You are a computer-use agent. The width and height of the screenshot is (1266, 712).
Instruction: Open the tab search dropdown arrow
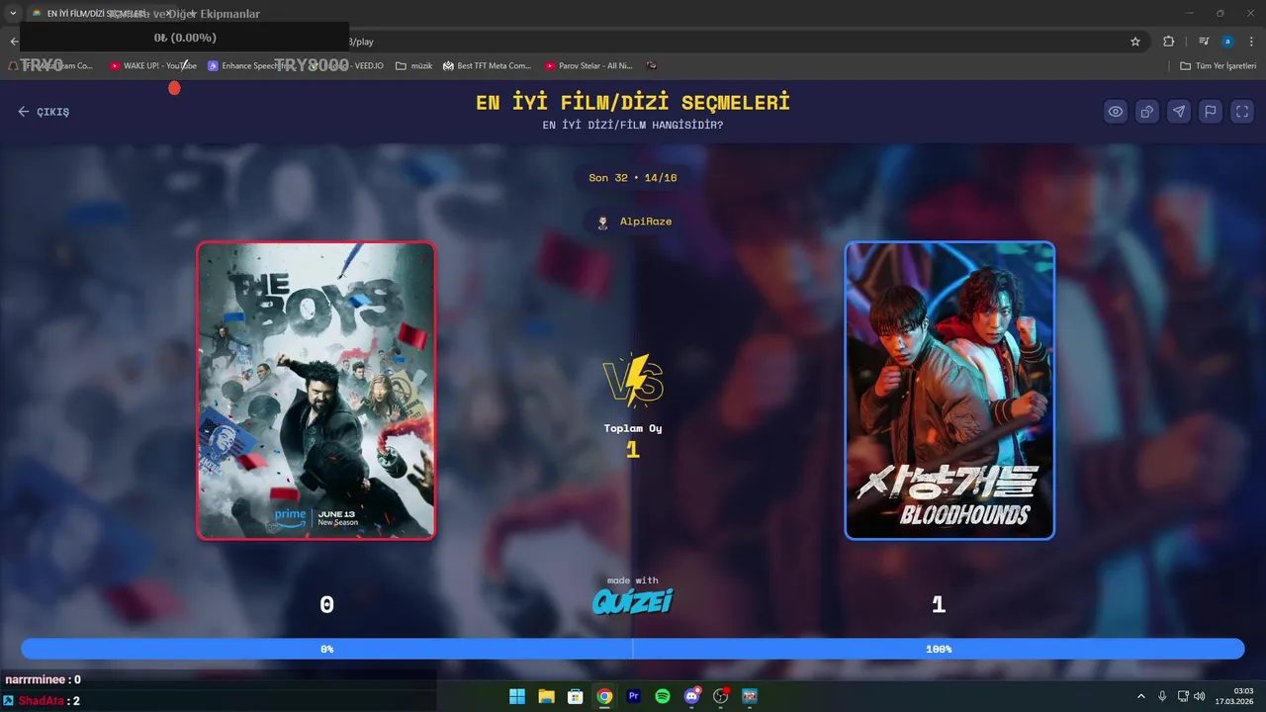tap(13, 13)
